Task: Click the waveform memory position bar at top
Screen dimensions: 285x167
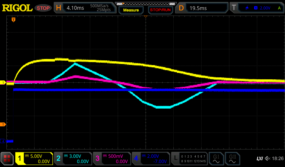Action: pos(146,4)
